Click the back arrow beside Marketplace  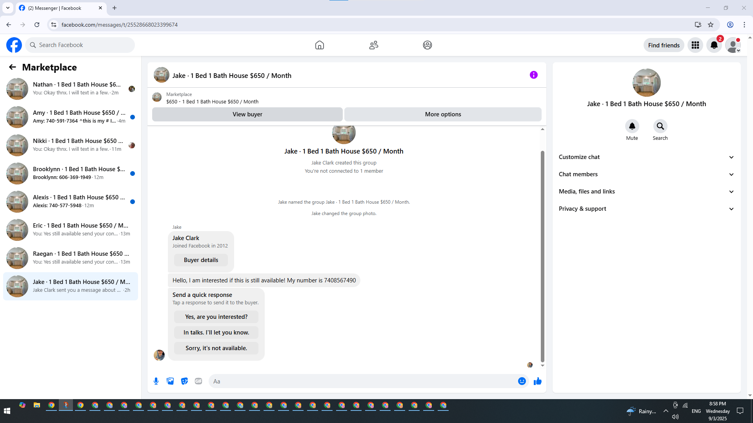(x=13, y=67)
